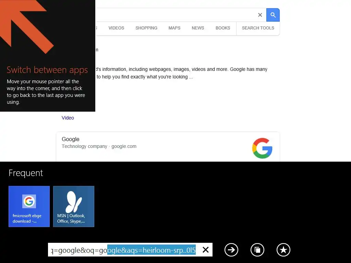Open the tabs view button

pos(257,250)
